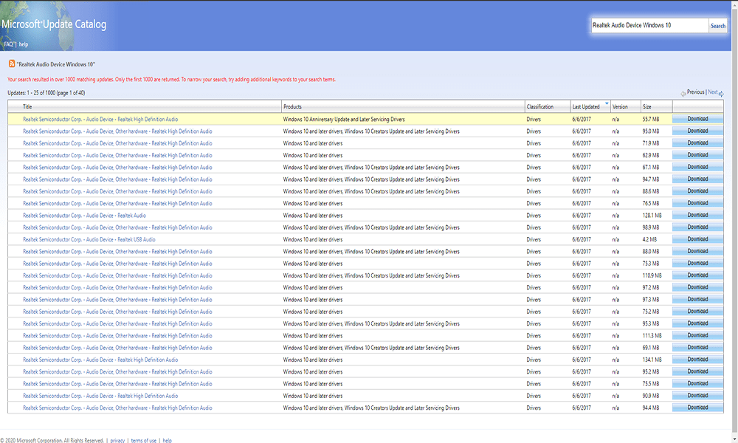The width and height of the screenshot is (738, 443).
Task: Download the 88.6 MB driver update
Action: click(697, 191)
